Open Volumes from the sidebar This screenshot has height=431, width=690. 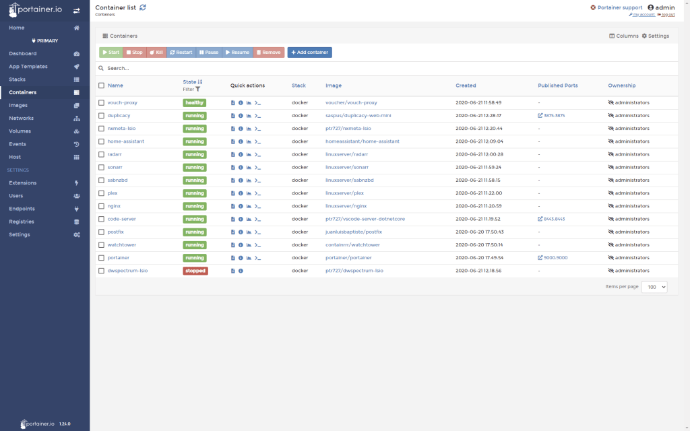point(20,131)
